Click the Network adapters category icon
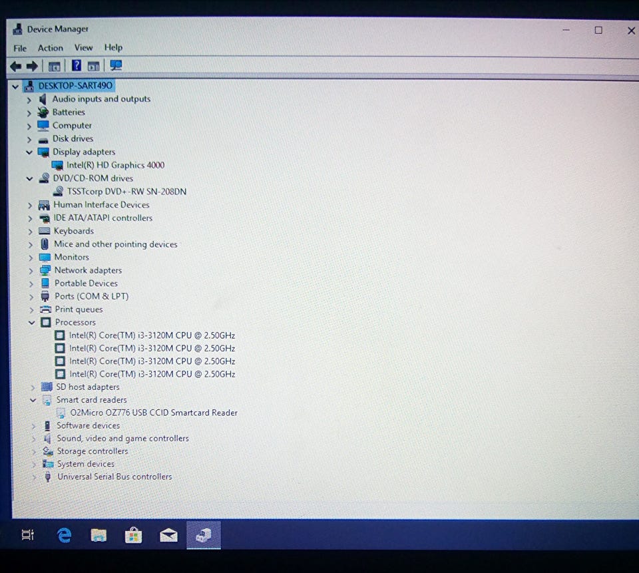This screenshot has width=639, height=573. point(45,270)
